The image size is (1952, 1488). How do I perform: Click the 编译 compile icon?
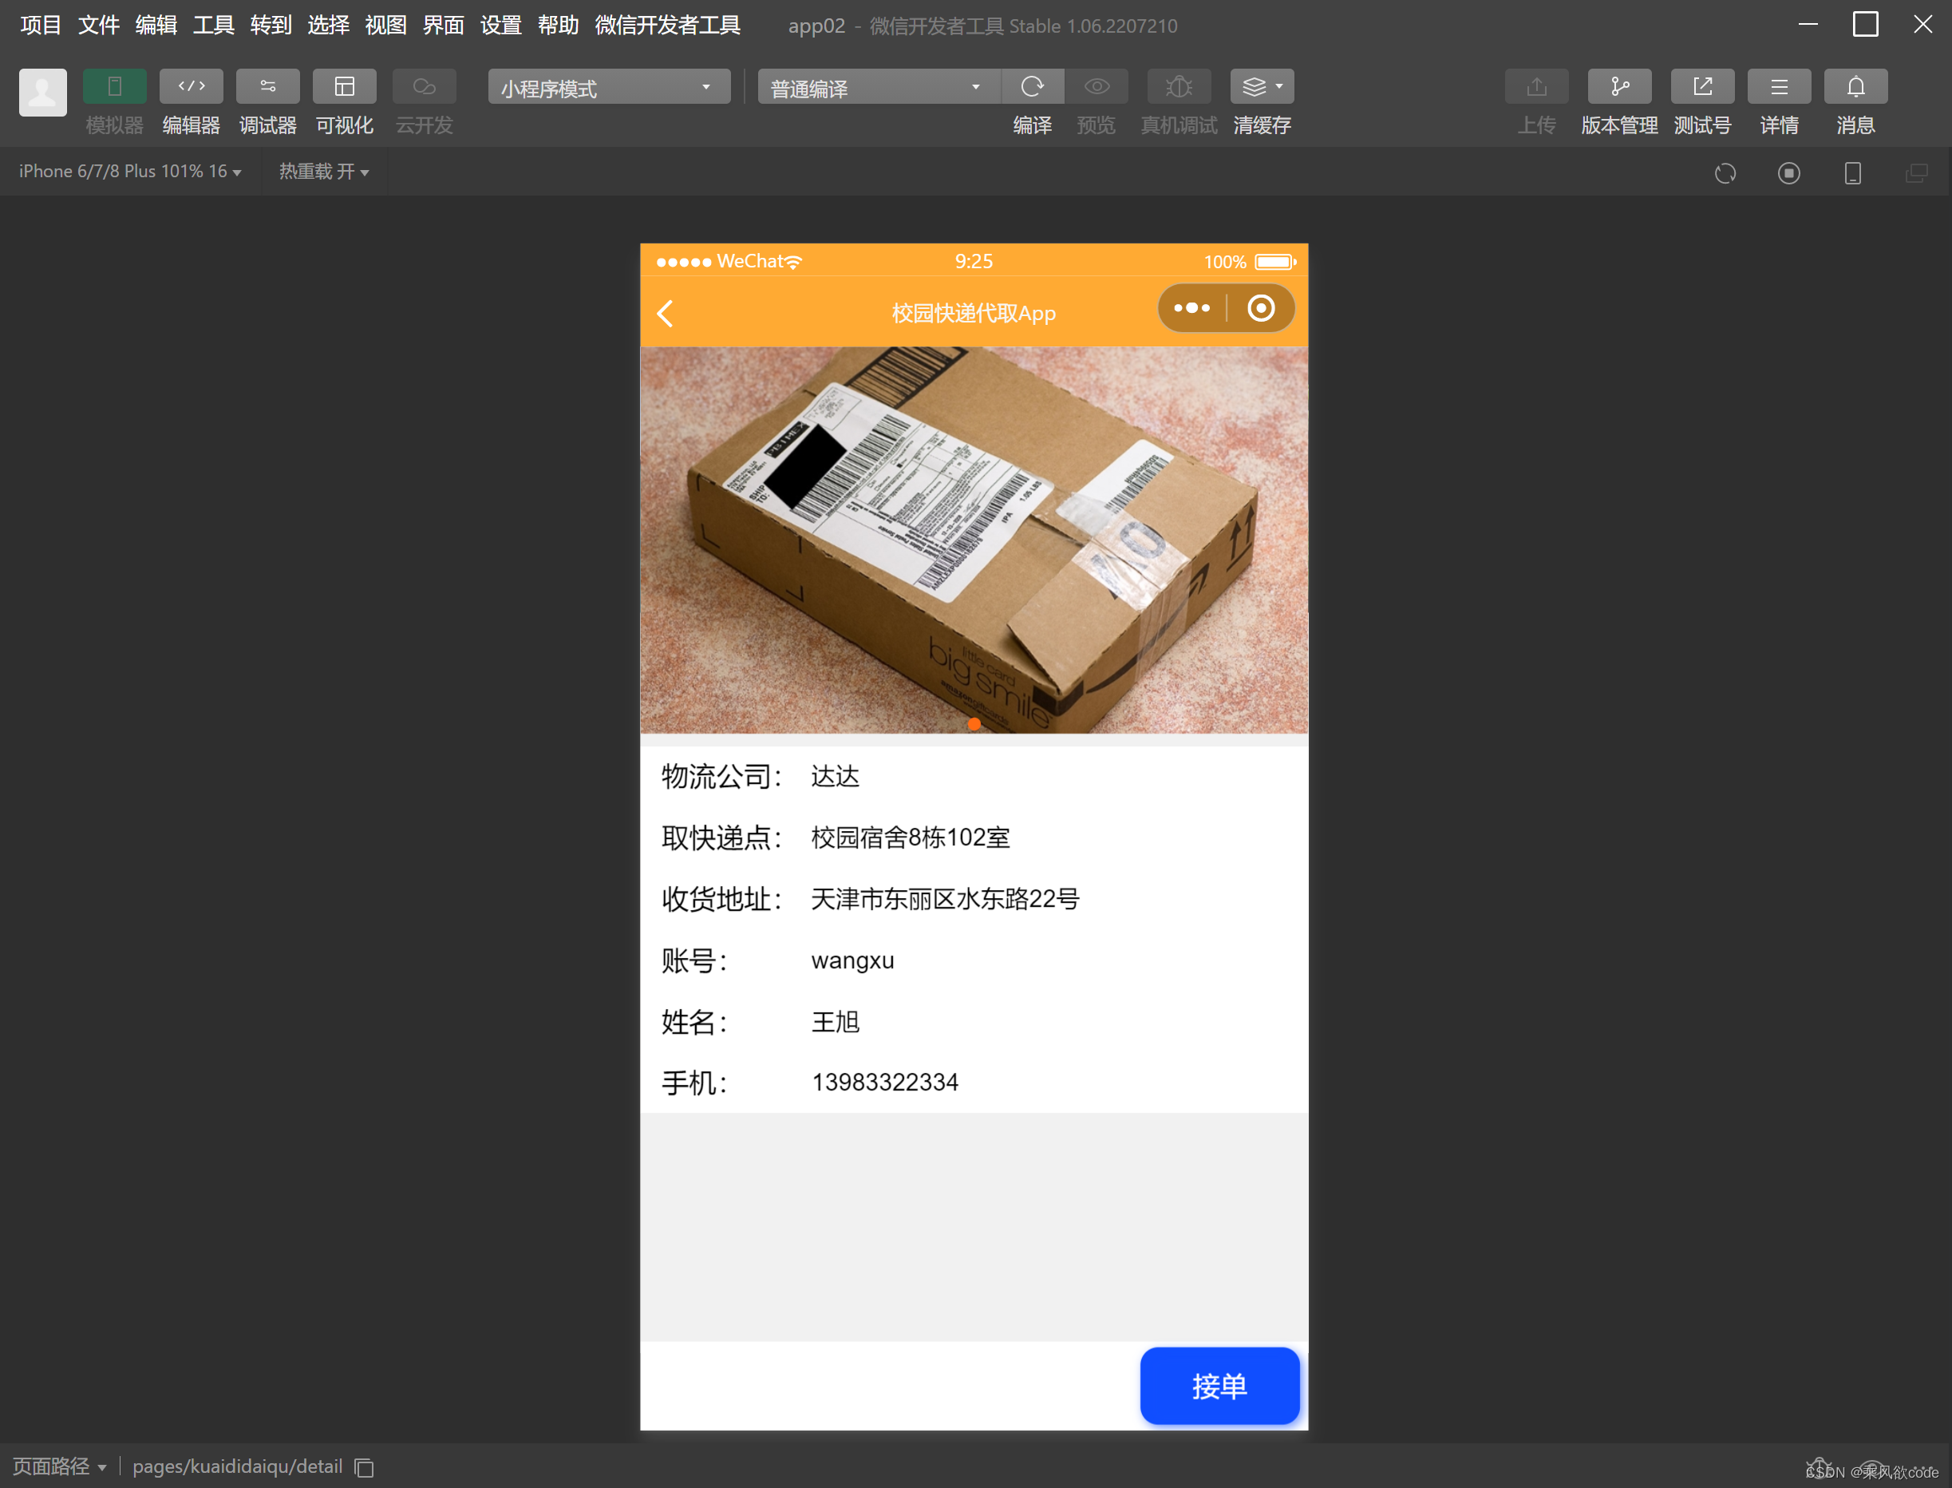1032,86
